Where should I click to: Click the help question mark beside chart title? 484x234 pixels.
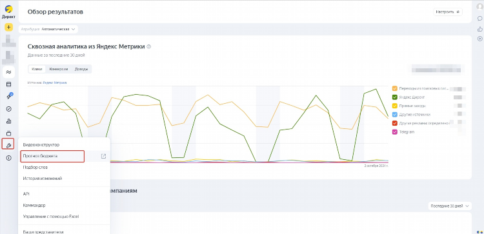pos(149,47)
